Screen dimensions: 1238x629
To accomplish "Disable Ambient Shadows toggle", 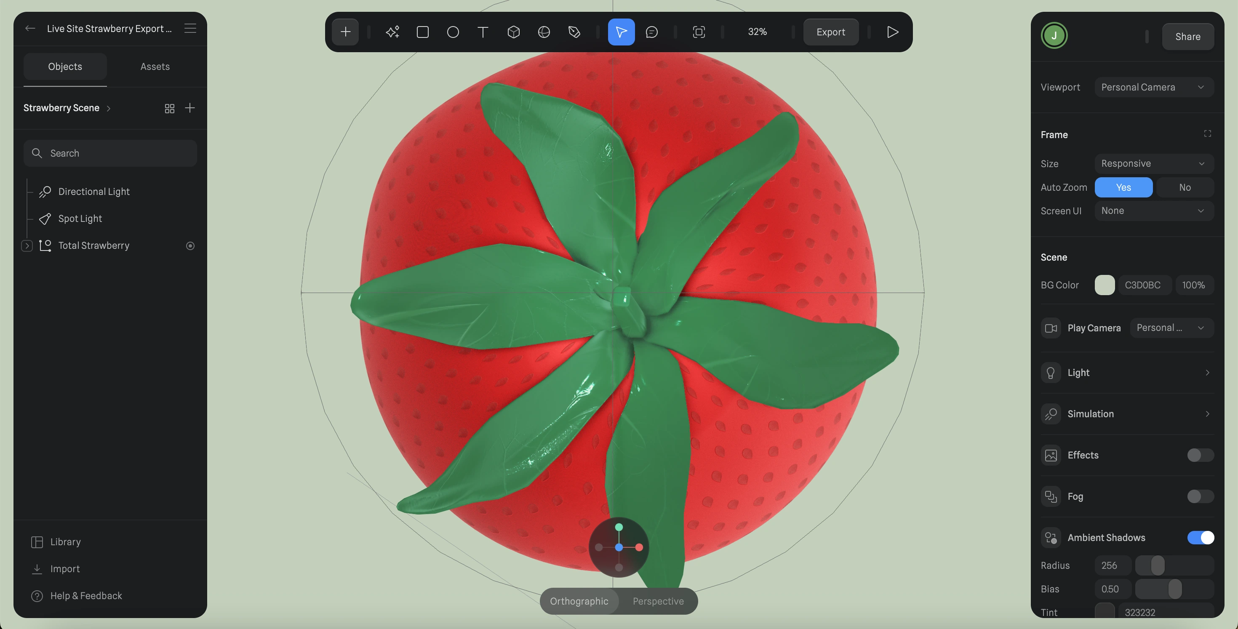I will pos(1200,538).
